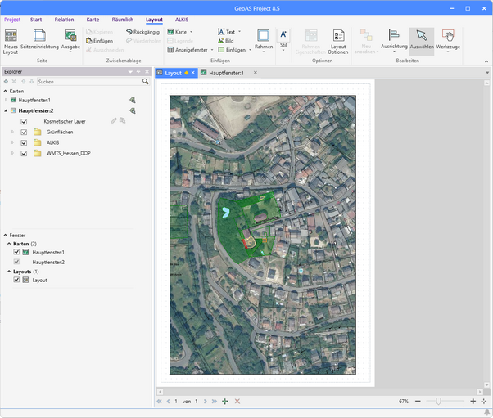Image resolution: width=493 pixels, height=418 pixels.
Task: Click Rückgängig to undo
Action: click(x=142, y=32)
